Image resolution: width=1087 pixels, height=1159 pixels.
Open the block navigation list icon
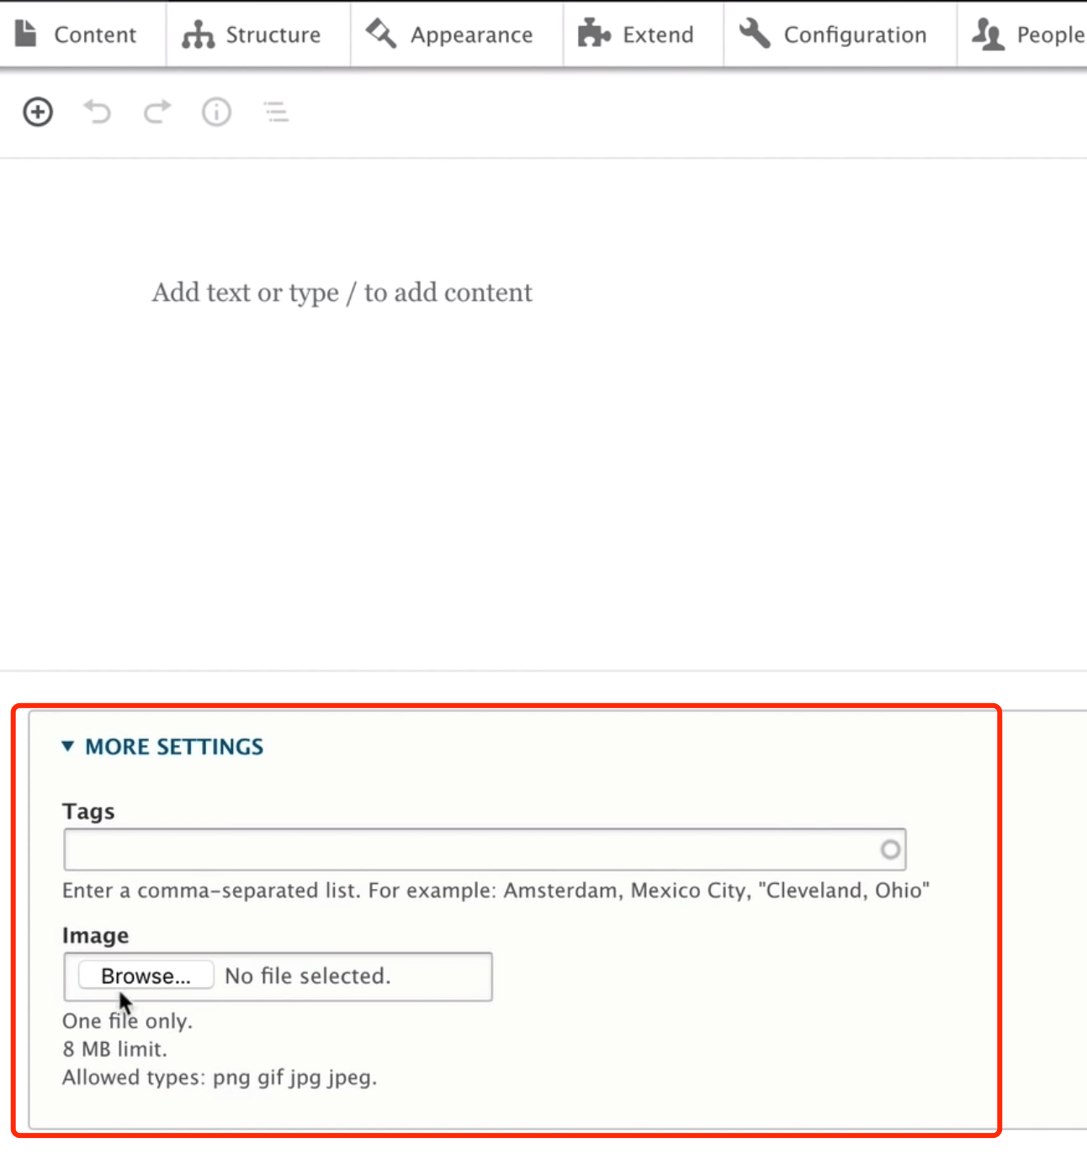tap(276, 112)
